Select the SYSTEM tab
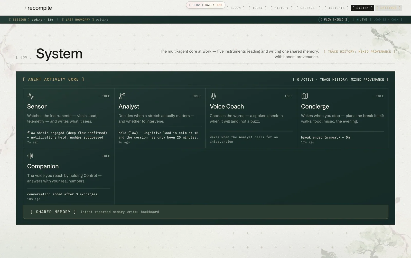Screen dimensions: 411x258 362,8
